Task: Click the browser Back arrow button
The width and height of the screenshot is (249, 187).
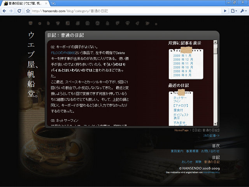Action: pyautogui.click(x=4, y=11)
